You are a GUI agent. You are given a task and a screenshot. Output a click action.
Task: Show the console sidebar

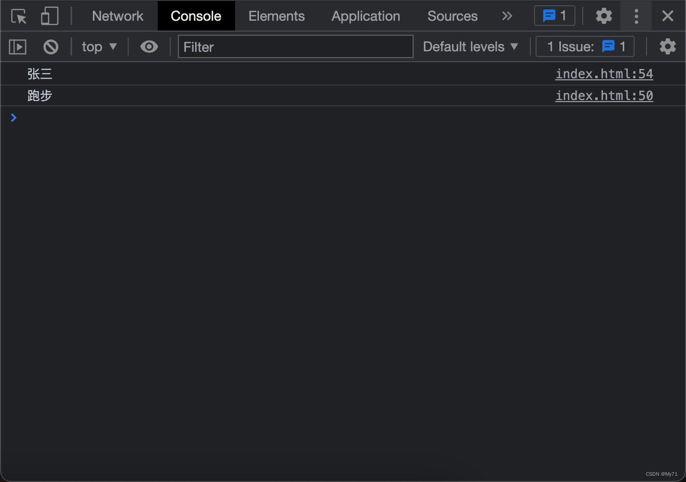[18, 47]
